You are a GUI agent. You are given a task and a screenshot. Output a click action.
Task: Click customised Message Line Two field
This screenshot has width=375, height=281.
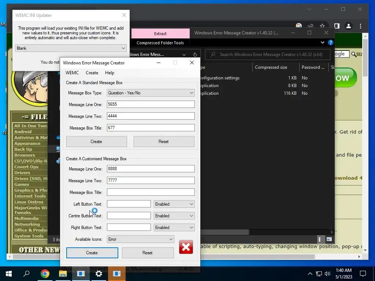[x=151, y=180]
